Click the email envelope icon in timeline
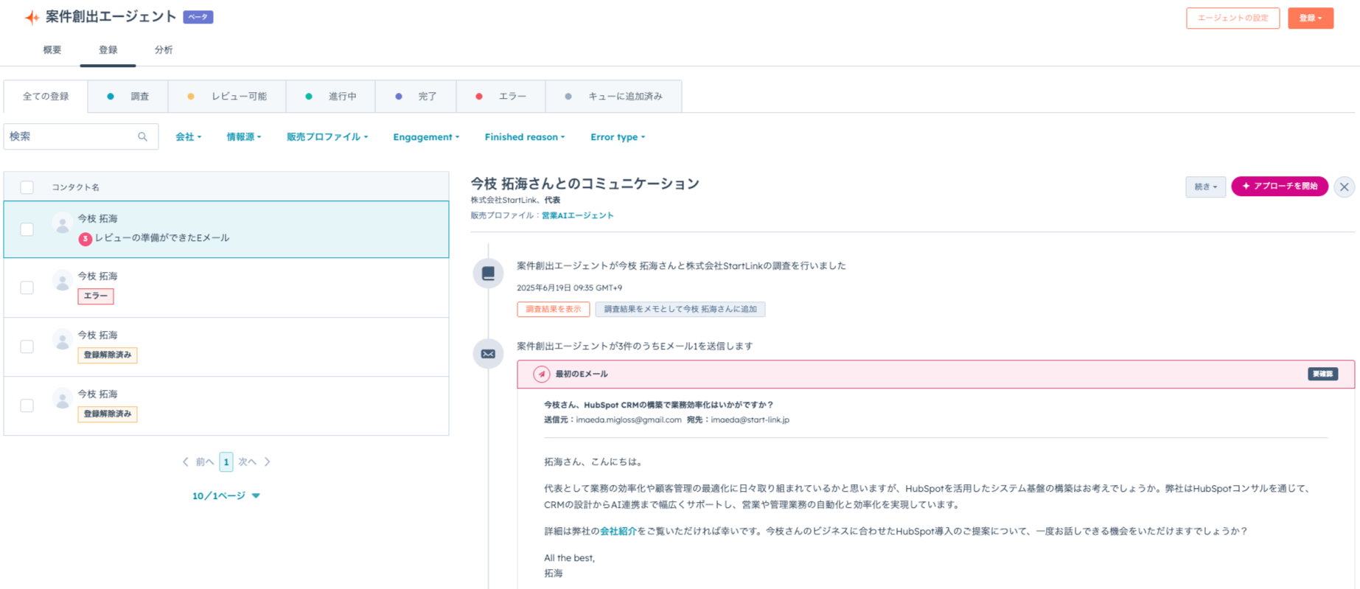The width and height of the screenshot is (1360, 589). (488, 354)
